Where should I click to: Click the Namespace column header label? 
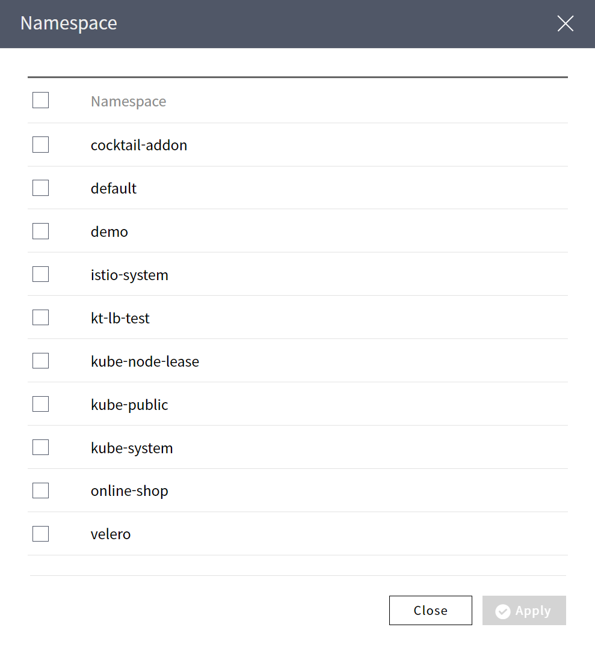click(x=128, y=102)
